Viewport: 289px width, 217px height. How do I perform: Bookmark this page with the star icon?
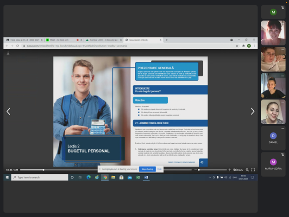coord(237,46)
